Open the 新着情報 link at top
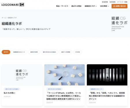 click(105, 2)
